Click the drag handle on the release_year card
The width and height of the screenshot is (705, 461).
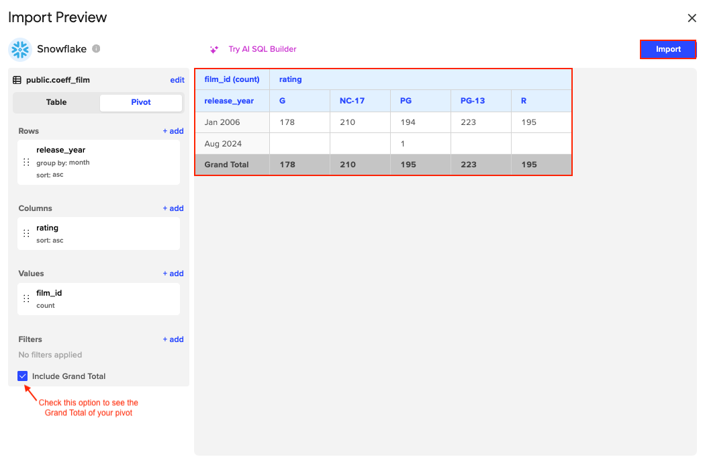26,162
